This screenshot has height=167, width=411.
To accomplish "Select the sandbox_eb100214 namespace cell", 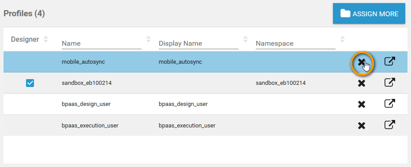I will tap(281, 83).
